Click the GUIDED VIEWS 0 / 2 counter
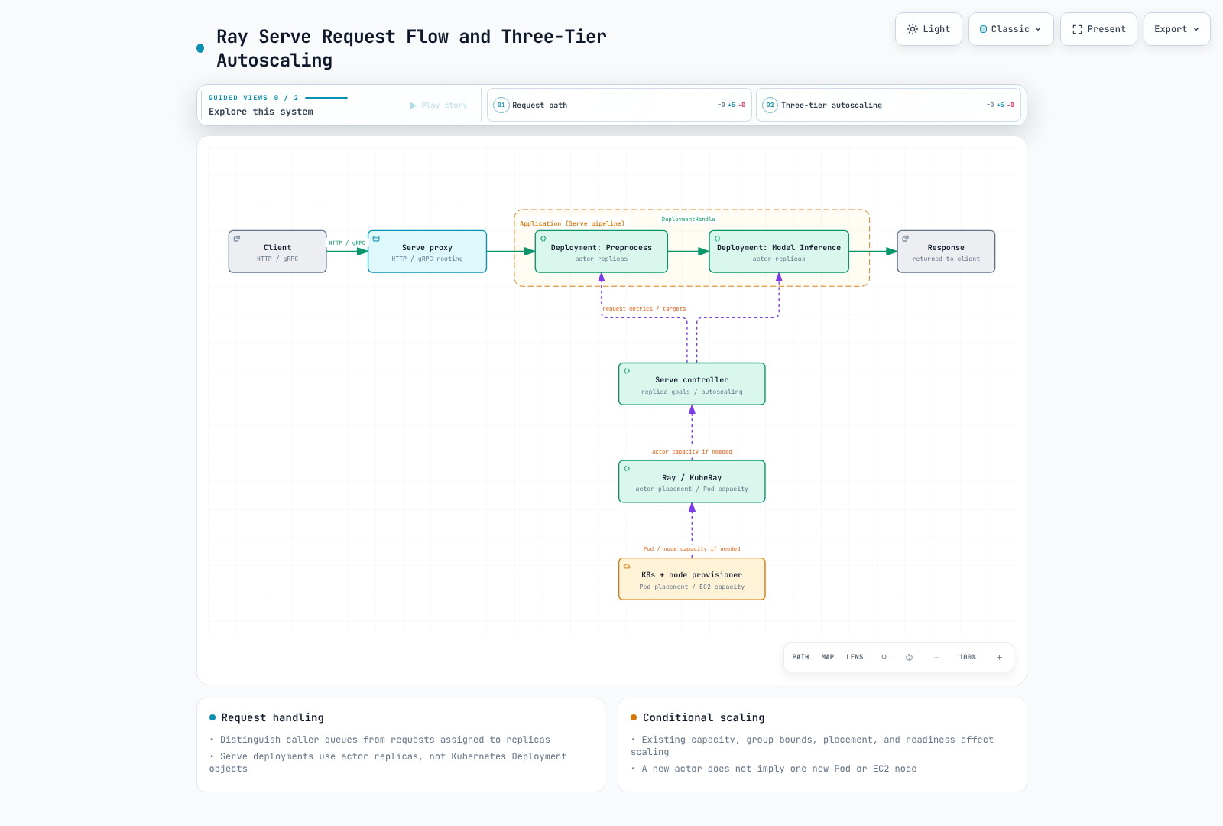This screenshot has height=826, width=1223. 254,98
